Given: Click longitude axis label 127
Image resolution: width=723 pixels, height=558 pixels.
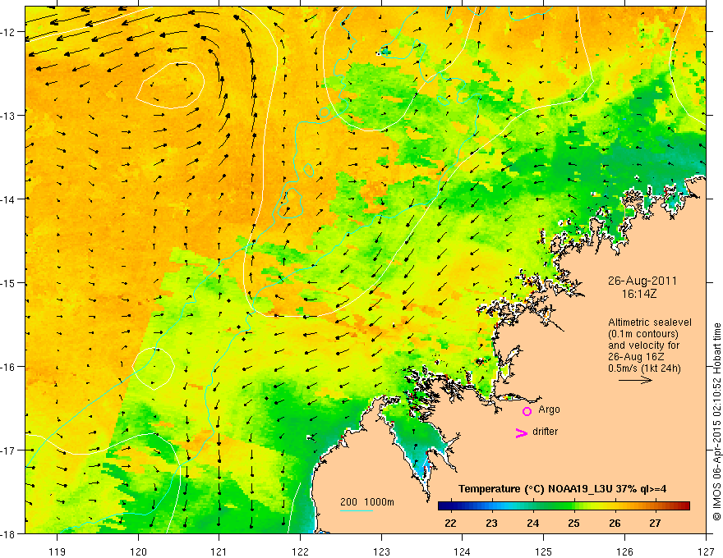Looking at the screenshot, I should [x=706, y=551].
